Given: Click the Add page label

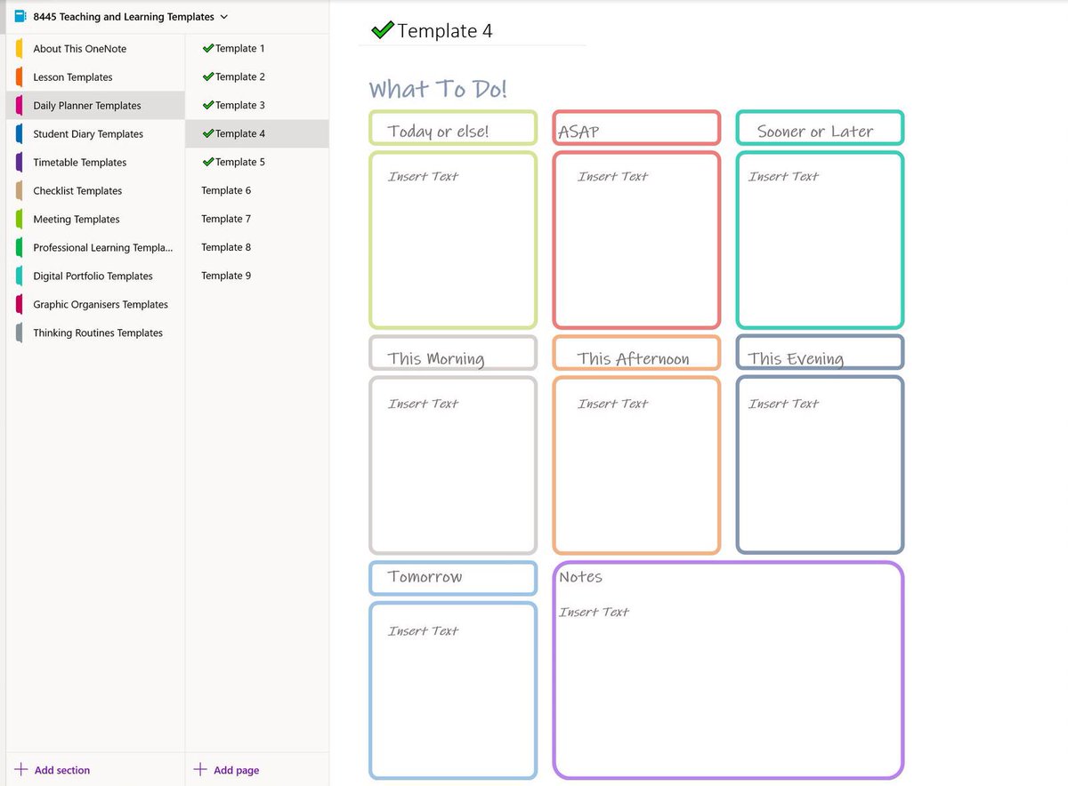Looking at the screenshot, I should pyautogui.click(x=237, y=770).
